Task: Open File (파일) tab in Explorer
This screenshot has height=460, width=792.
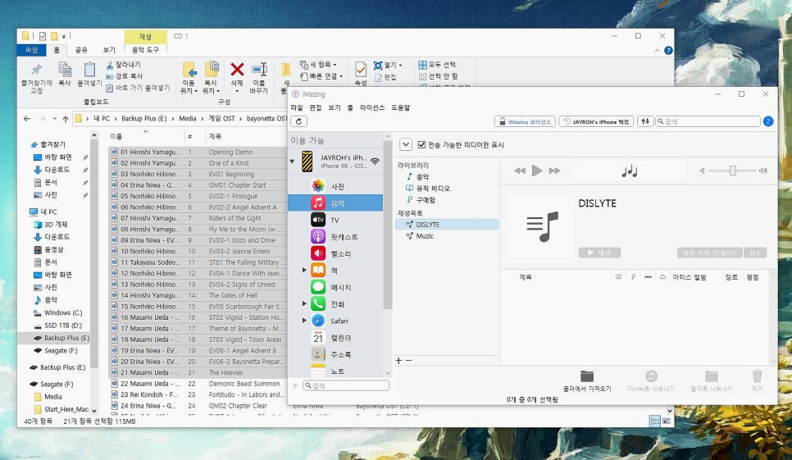Action: click(31, 49)
